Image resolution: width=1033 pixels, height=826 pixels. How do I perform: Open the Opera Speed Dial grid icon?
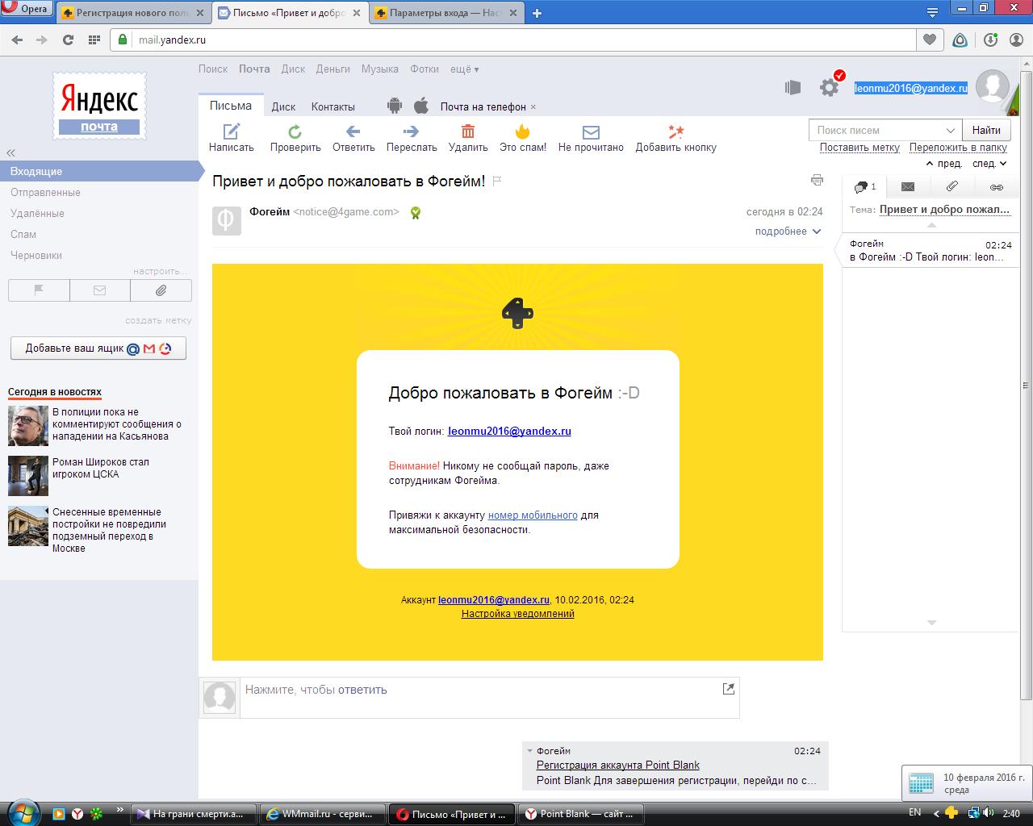tap(94, 40)
